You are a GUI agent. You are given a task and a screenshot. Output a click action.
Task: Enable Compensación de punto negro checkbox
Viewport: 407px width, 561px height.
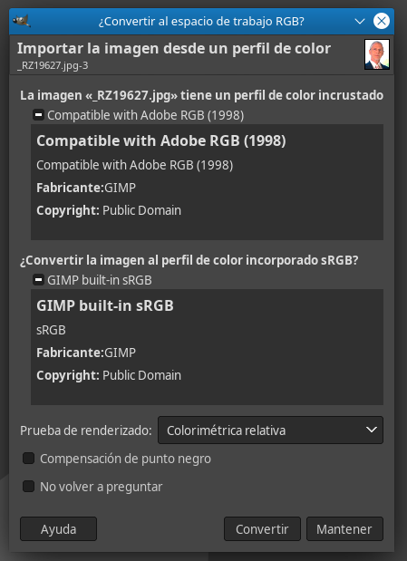pyautogui.click(x=29, y=459)
